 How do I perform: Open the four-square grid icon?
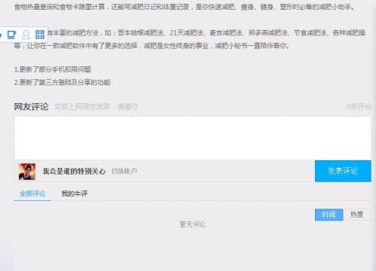(x=40, y=35)
